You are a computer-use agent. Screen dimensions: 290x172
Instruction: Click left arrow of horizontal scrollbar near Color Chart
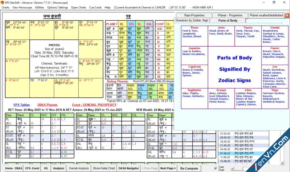click(x=232, y=169)
